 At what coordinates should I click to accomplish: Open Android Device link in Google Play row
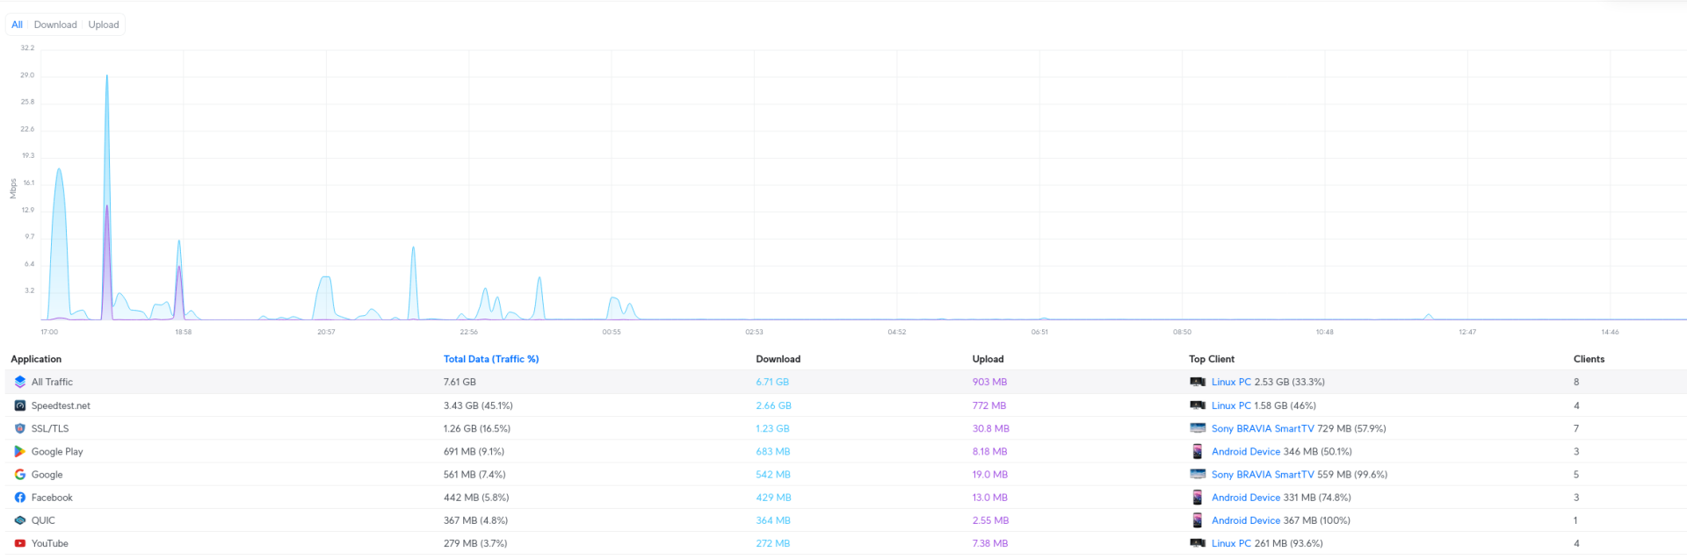[1245, 451]
